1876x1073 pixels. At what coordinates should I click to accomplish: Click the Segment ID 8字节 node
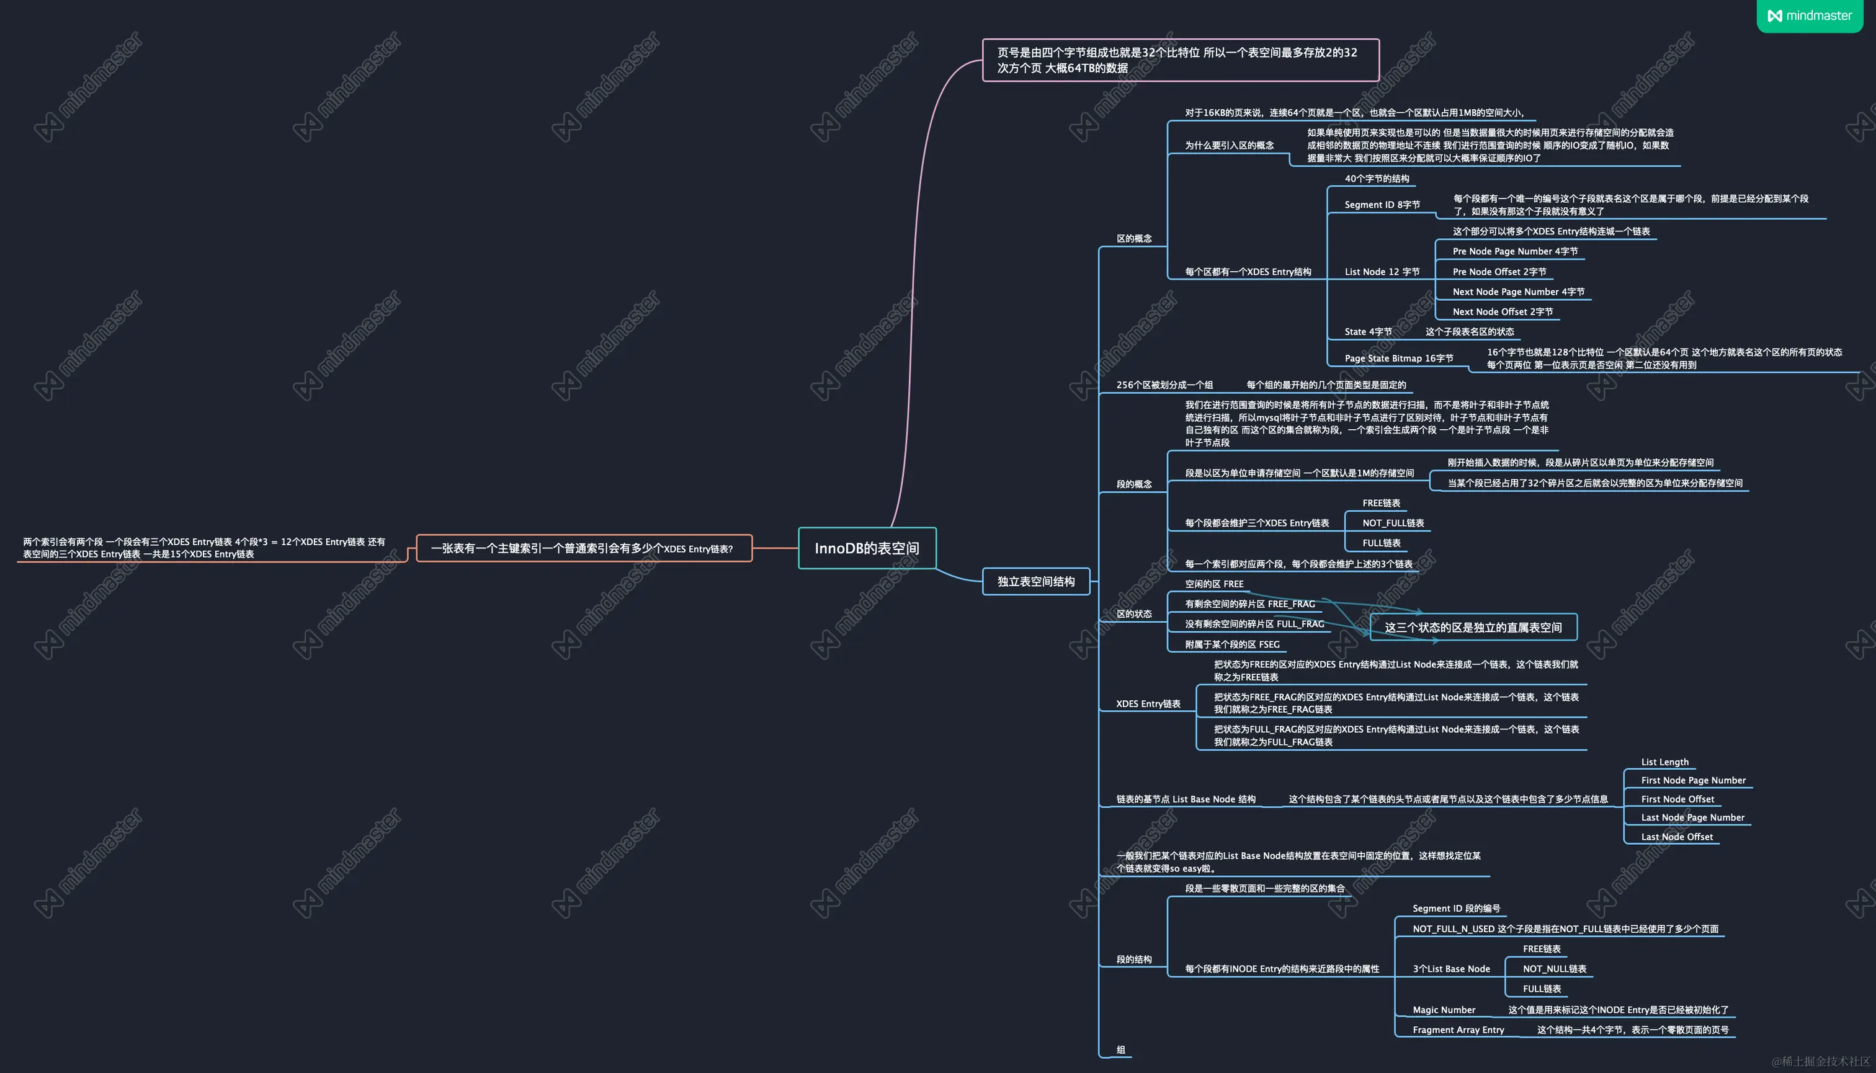[x=1382, y=205]
